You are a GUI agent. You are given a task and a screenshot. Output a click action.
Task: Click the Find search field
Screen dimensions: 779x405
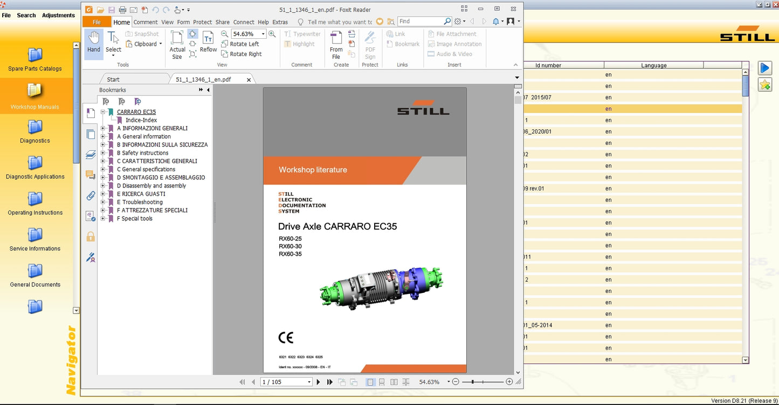click(x=420, y=22)
